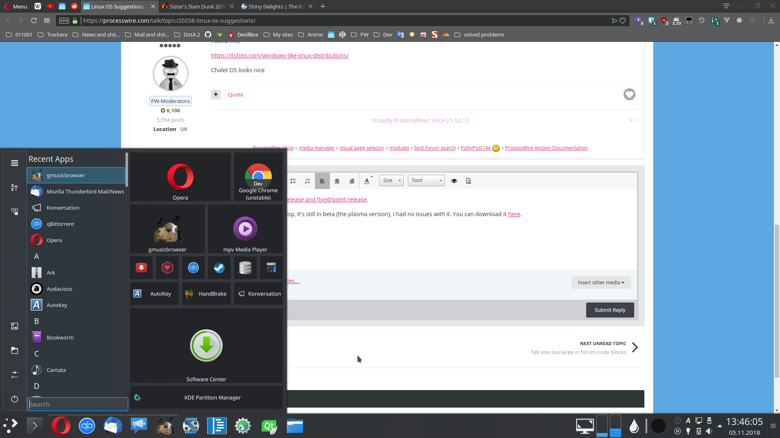Image resolution: width=780 pixels, height=438 pixels.
Task: Open Thunderbird from the taskbar
Action: pyautogui.click(x=113, y=426)
